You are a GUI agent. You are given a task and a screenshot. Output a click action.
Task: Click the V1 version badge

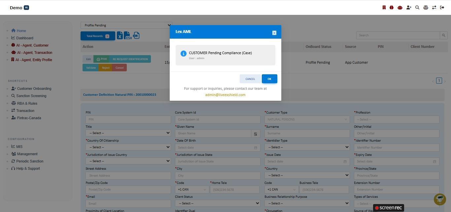[26, 7]
